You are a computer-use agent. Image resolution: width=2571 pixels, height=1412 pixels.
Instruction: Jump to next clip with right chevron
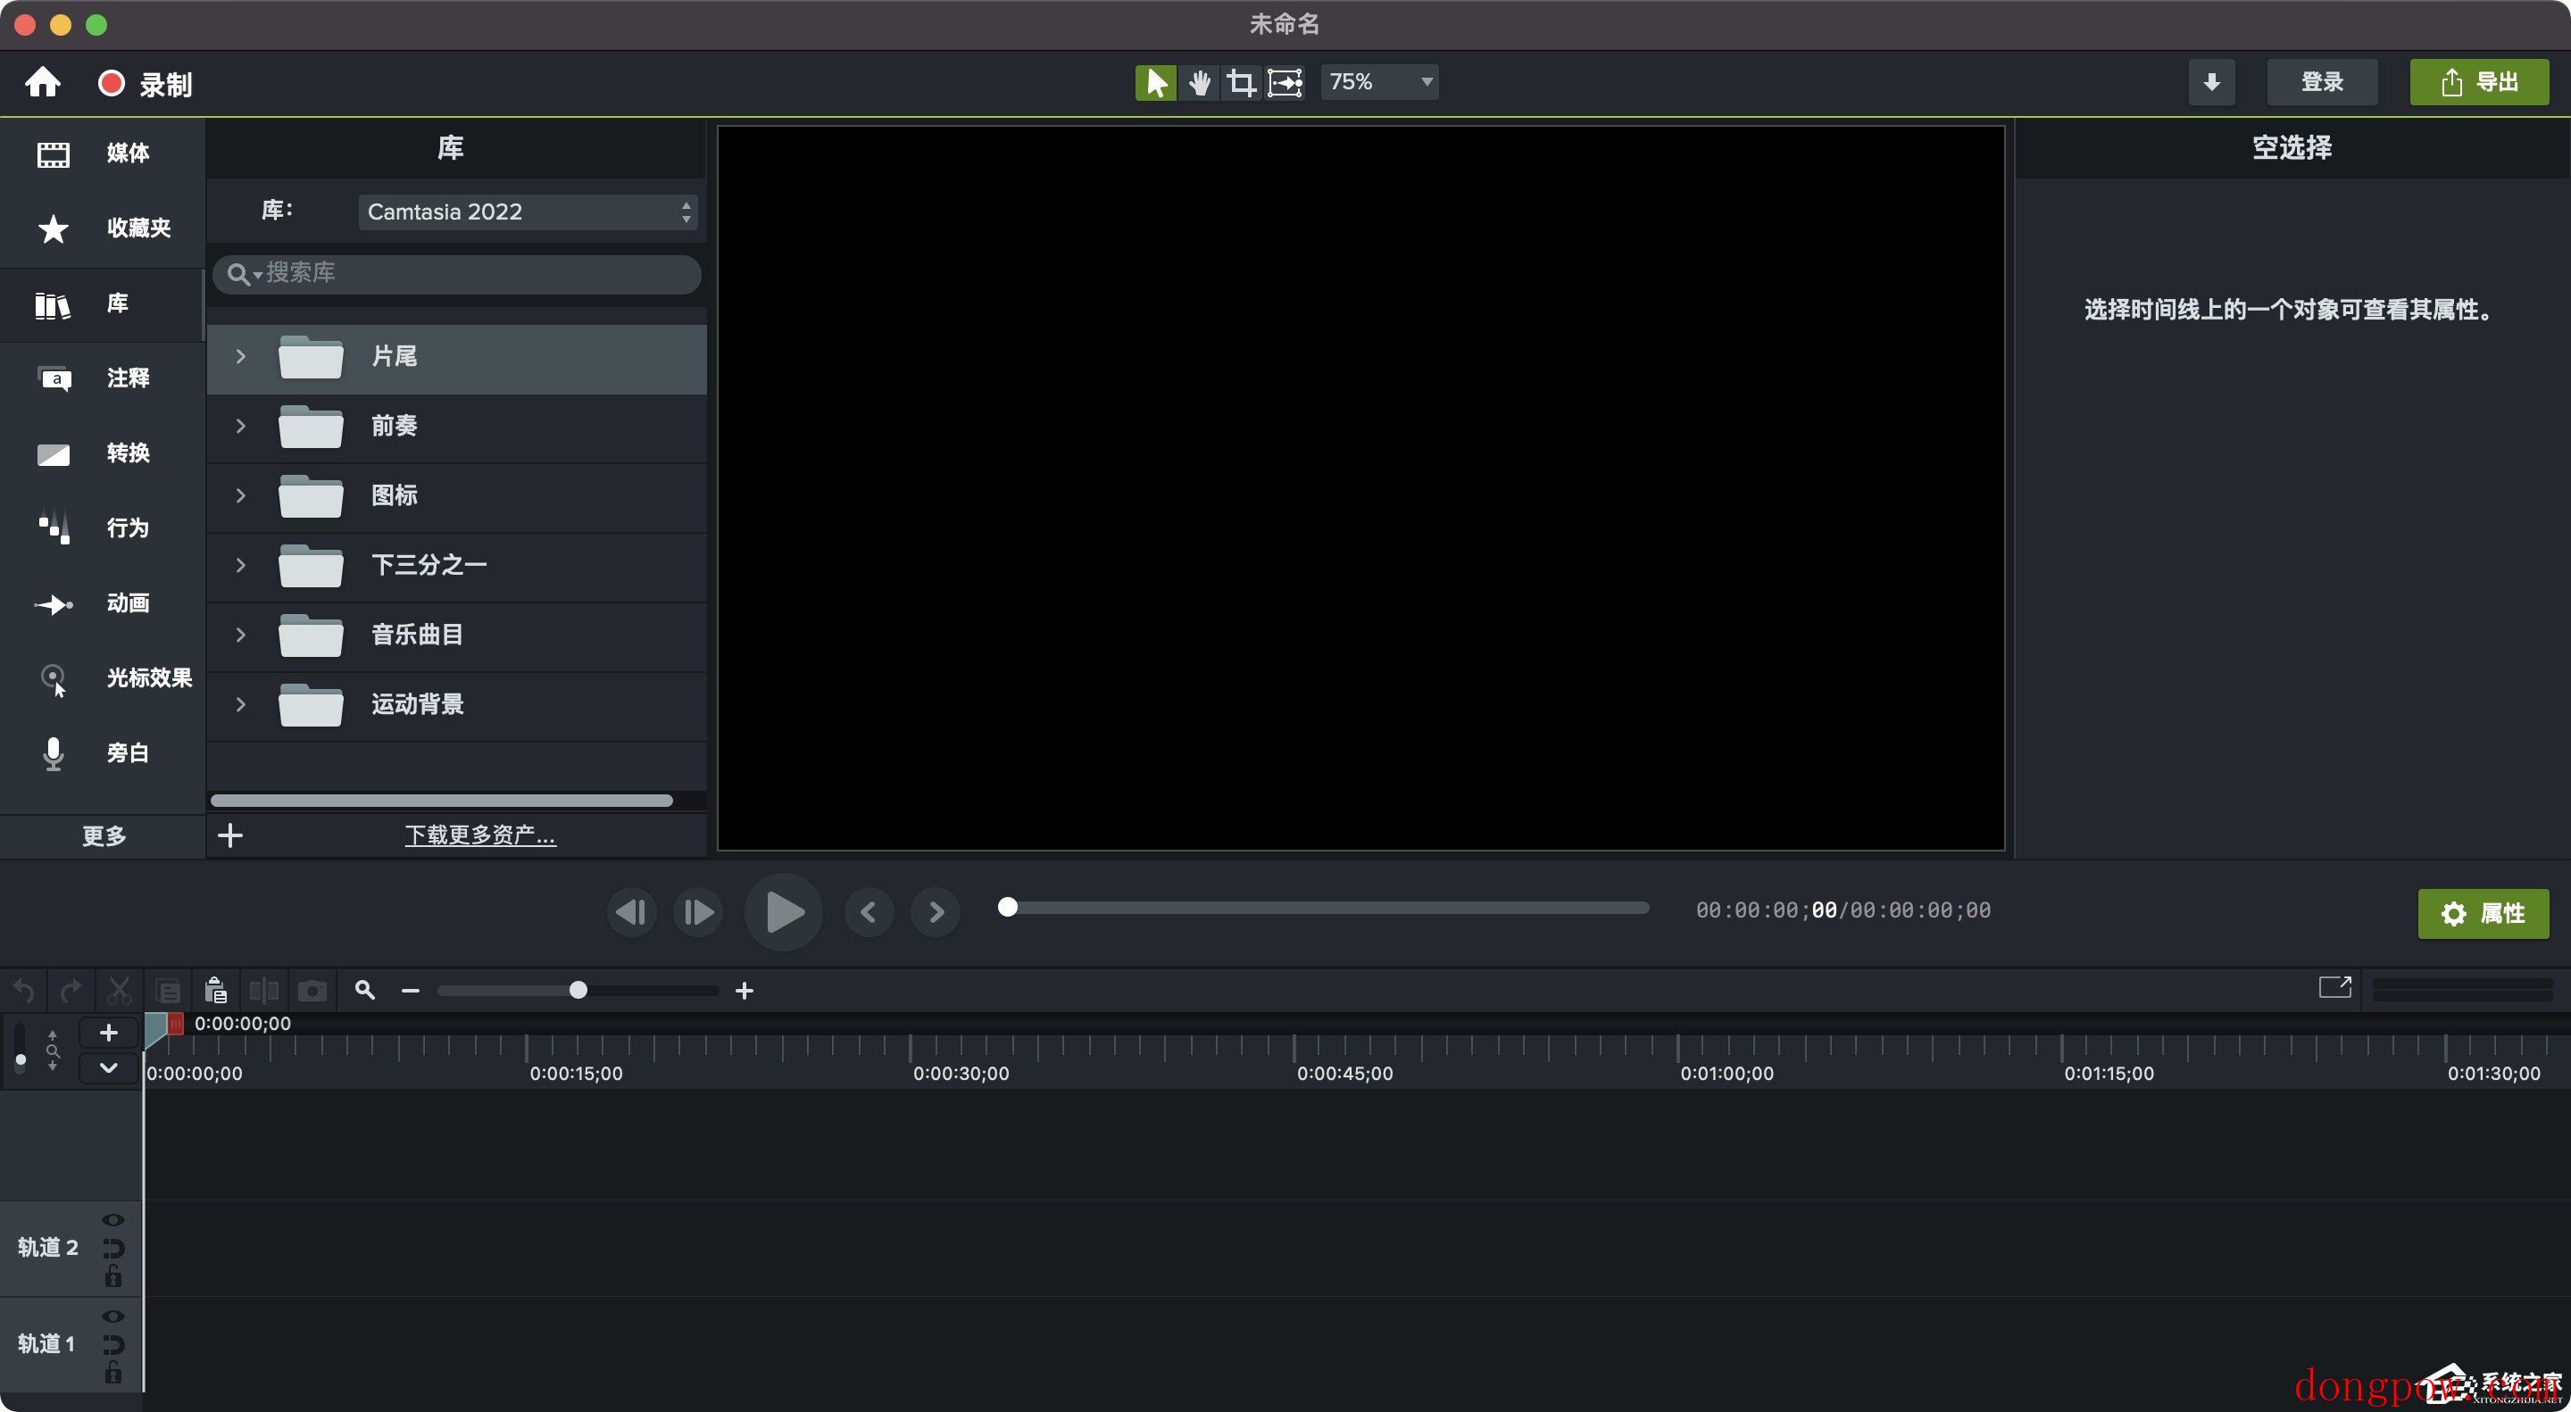(x=936, y=912)
